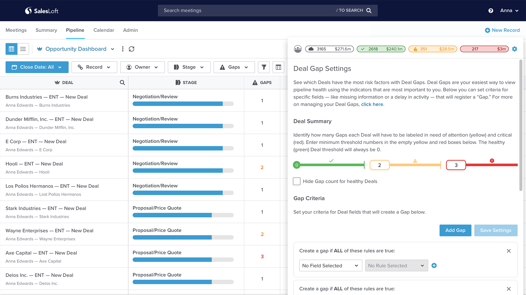Open the Los Pollos Hermanos deal
This screenshot has width=526, height=295.
tap(52, 186)
